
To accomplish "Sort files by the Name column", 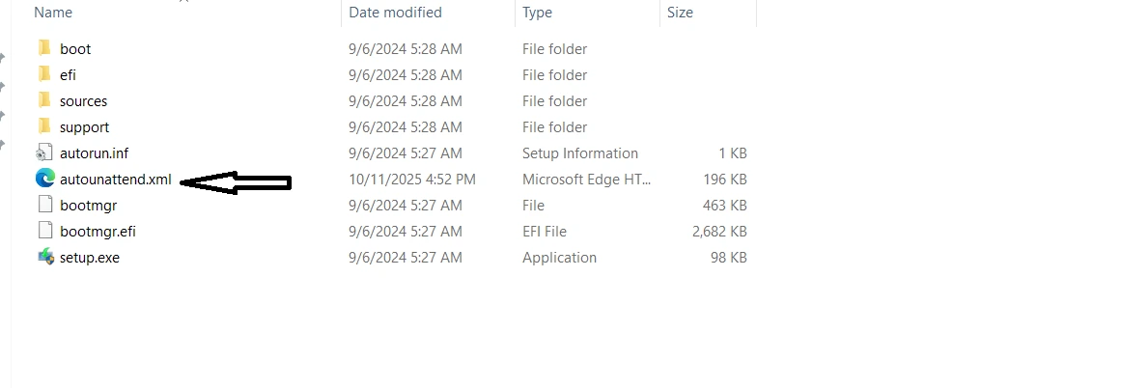I will tap(53, 13).
